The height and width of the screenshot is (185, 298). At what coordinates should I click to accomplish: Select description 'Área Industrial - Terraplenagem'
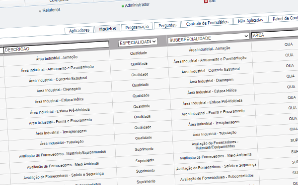(61, 132)
